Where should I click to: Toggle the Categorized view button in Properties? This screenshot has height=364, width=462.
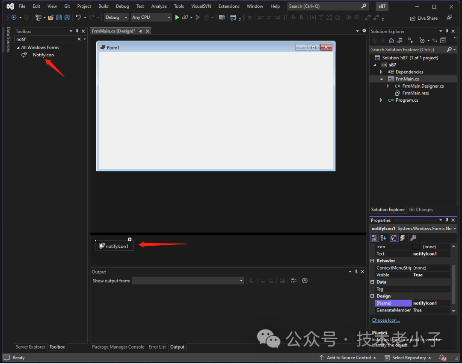tap(374, 238)
